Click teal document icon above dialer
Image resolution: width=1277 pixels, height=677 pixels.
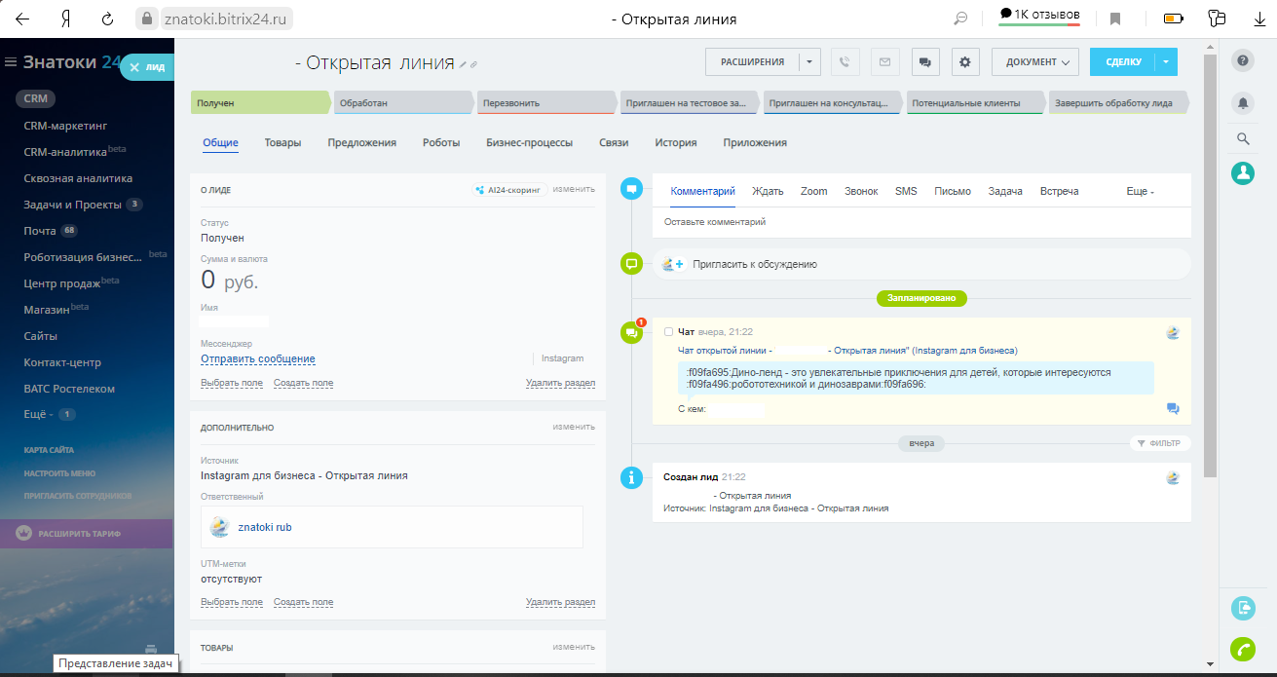click(1243, 608)
